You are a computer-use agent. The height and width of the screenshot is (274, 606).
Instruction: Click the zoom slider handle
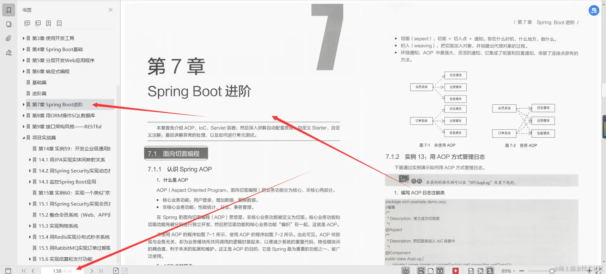point(552,271)
